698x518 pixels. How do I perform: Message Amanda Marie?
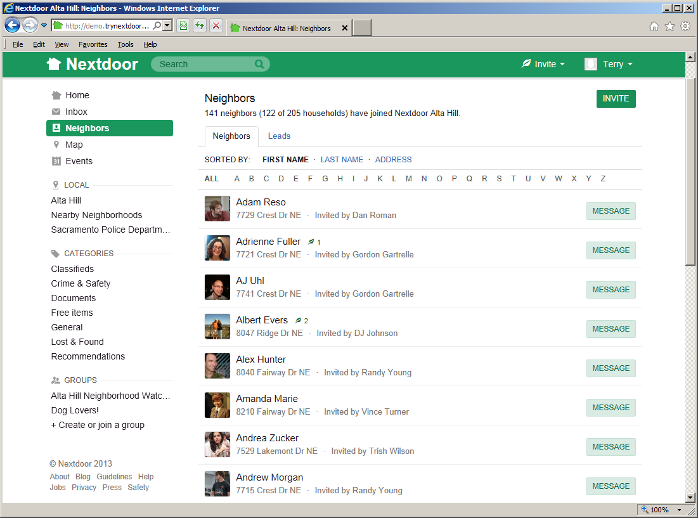pos(611,408)
